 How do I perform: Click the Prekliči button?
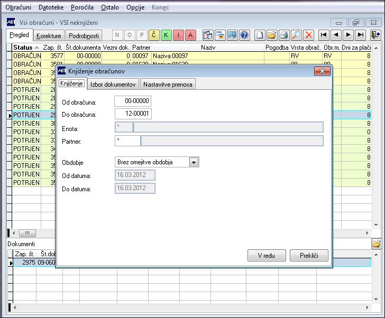click(x=309, y=256)
